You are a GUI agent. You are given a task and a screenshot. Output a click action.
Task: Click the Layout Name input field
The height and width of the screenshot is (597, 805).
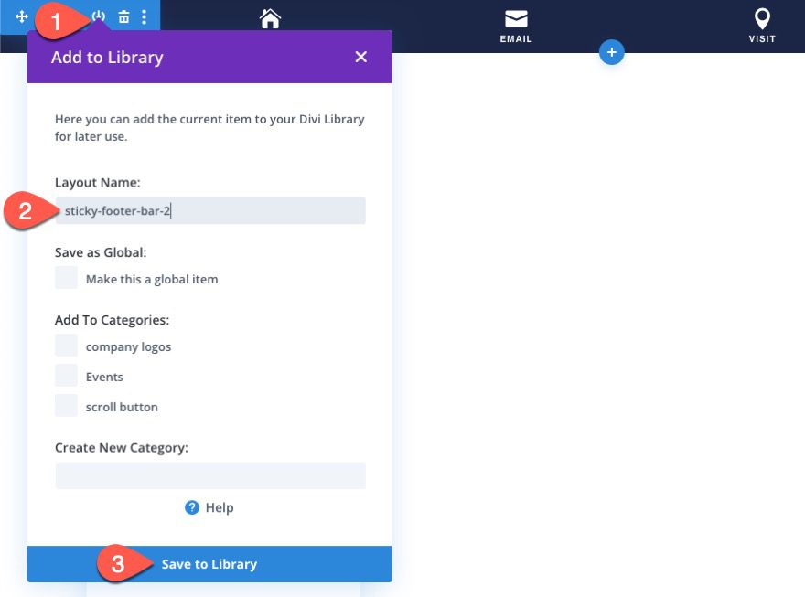(209, 210)
